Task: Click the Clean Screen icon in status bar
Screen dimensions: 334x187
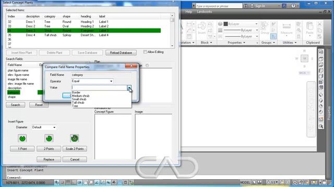Action: point(324,182)
